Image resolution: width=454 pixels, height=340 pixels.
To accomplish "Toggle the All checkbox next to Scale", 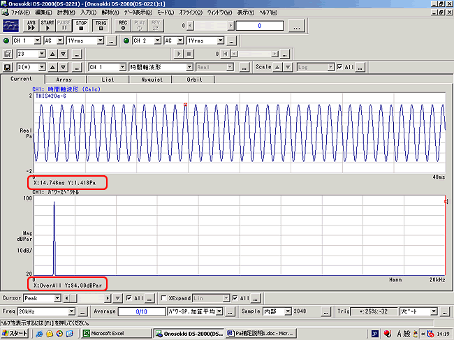I will point(340,67).
